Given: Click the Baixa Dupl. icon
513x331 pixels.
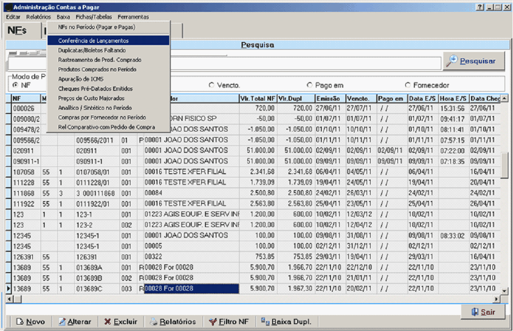Looking at the screenshot, I should pyautogui.click(x=265, y=322).
